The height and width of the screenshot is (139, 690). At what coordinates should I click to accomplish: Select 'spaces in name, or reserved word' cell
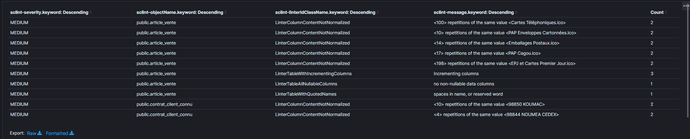click(468, 94)
